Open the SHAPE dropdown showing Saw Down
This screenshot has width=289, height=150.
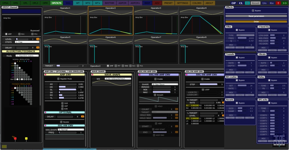pyautogui.click(x=165, y=84)
